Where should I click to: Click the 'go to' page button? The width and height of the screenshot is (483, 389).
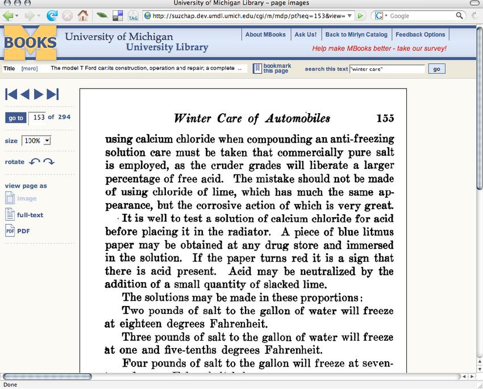point(16,118)
